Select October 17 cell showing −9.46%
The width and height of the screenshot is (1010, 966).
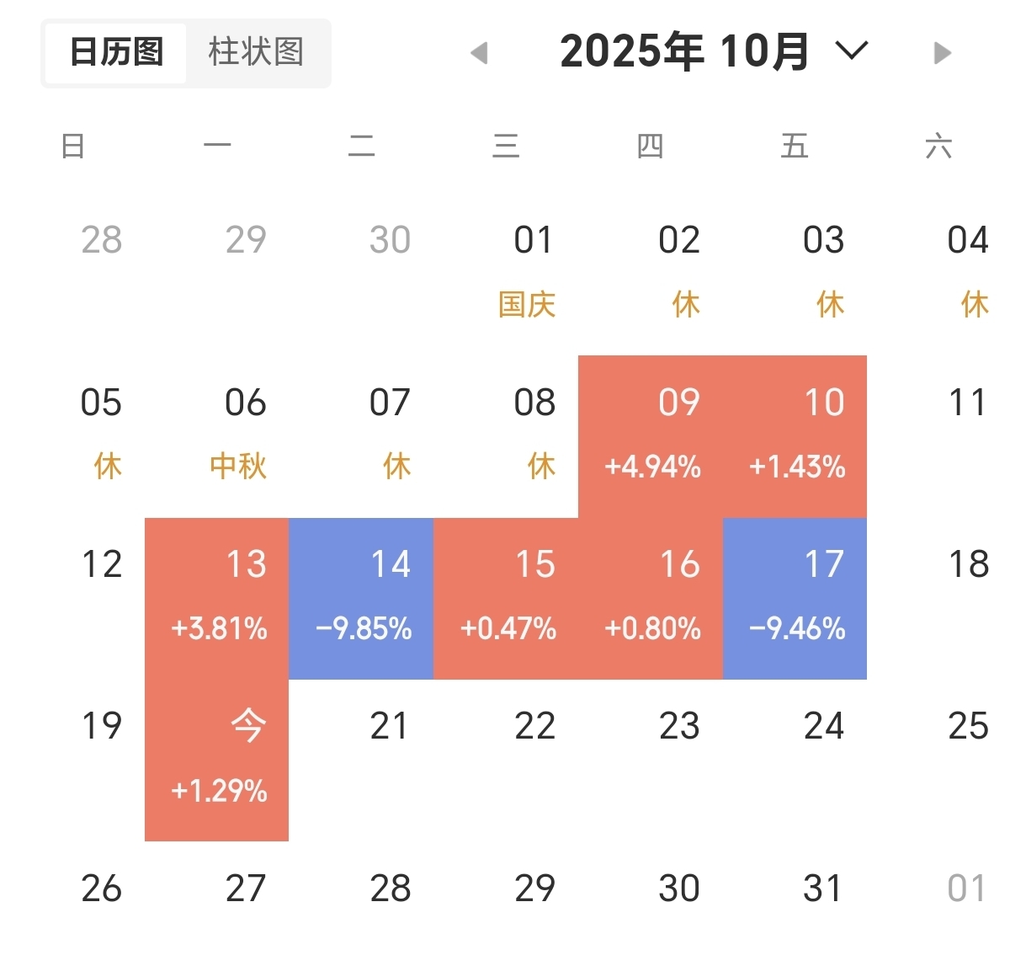(795, 598)
